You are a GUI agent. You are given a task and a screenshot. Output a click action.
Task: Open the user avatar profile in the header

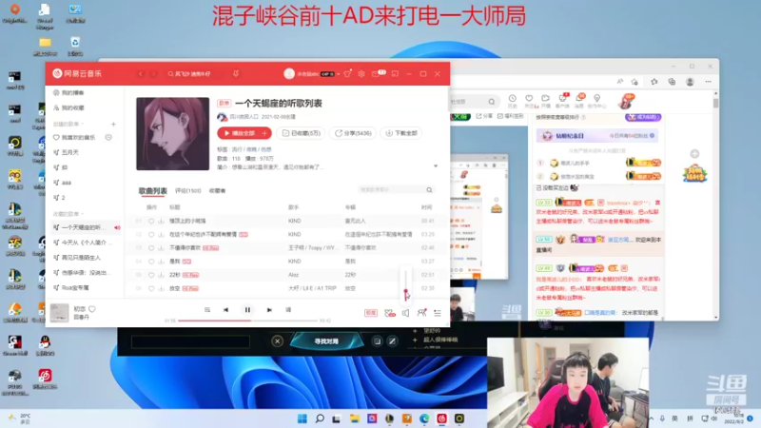(x=289, y=74)
